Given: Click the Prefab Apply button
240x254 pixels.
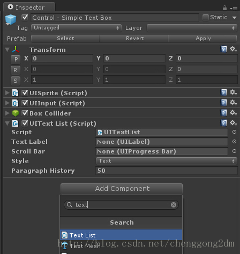Looking at the screenshot, I should [202, 39].
